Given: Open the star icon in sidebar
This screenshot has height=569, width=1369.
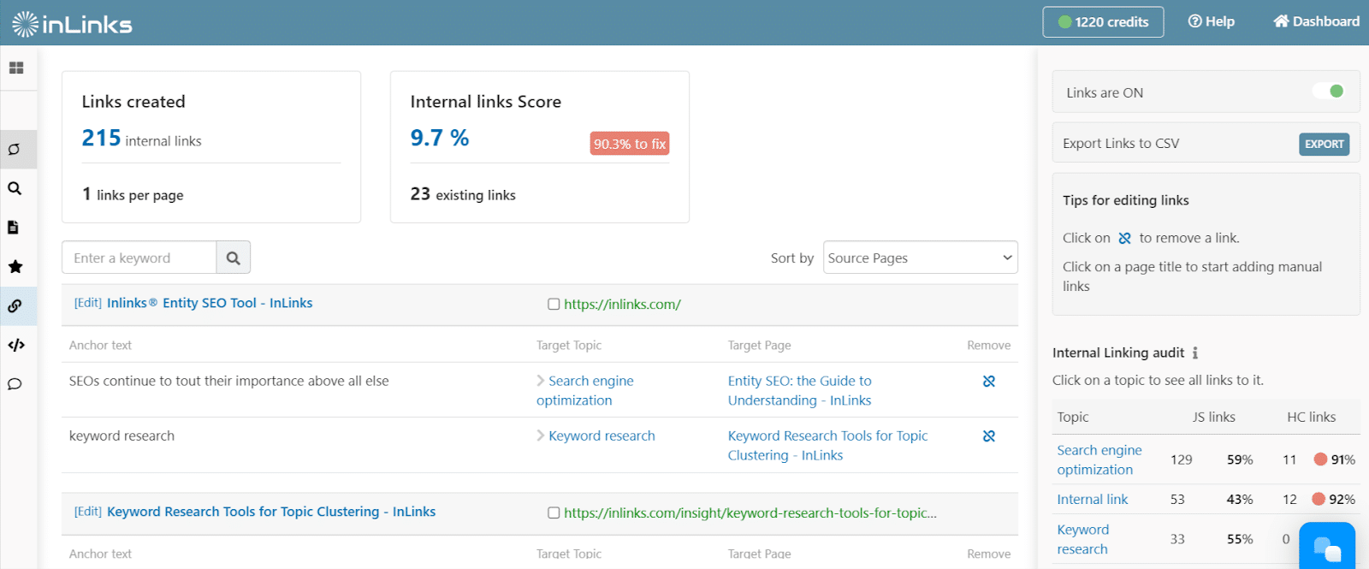Looking at the screenshot, I should click(x=15, y=266).
